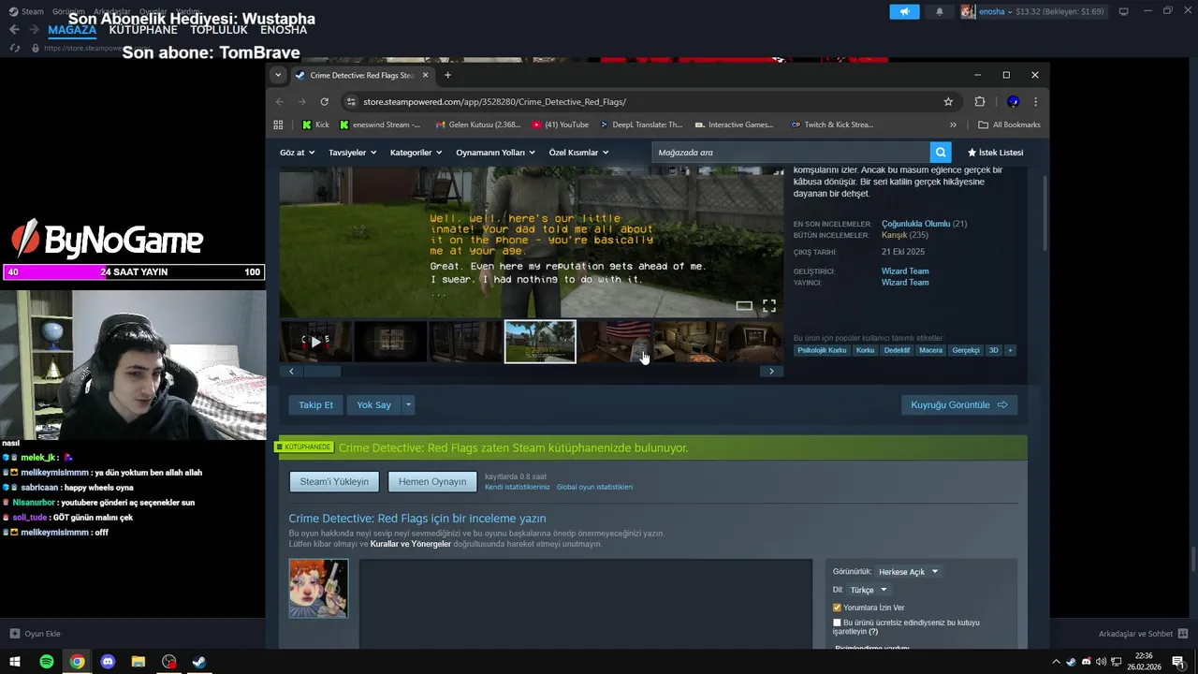Select Psikolojik Korku tag
Viewport: 1198px width, 674px height.
click(822, 350)
